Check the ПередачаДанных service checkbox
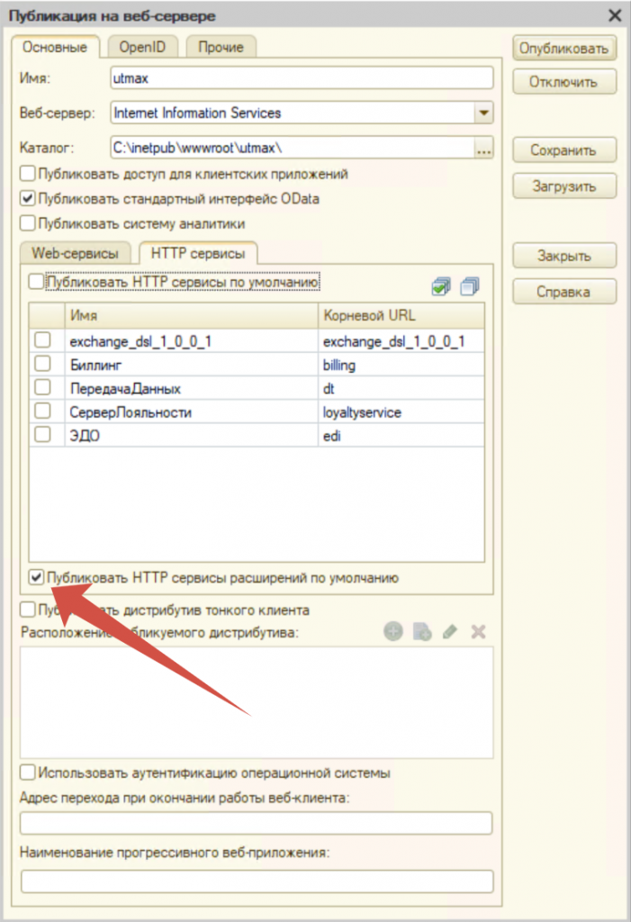The width and height of the screenshot is (631, 922). (x=42, y=387)
